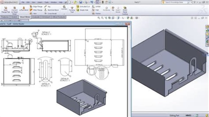Insert a Cross-Break feature
209x117 pixels.
pyautogui.click(x=51, y=13)
